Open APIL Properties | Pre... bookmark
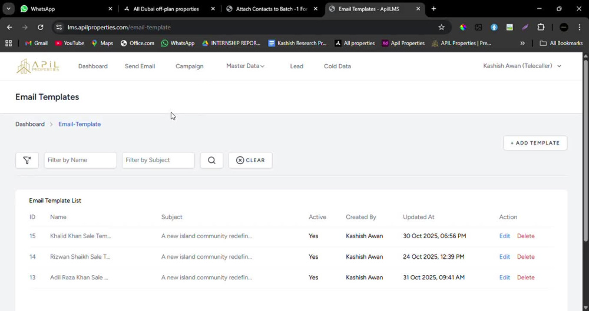 point(461,43)
